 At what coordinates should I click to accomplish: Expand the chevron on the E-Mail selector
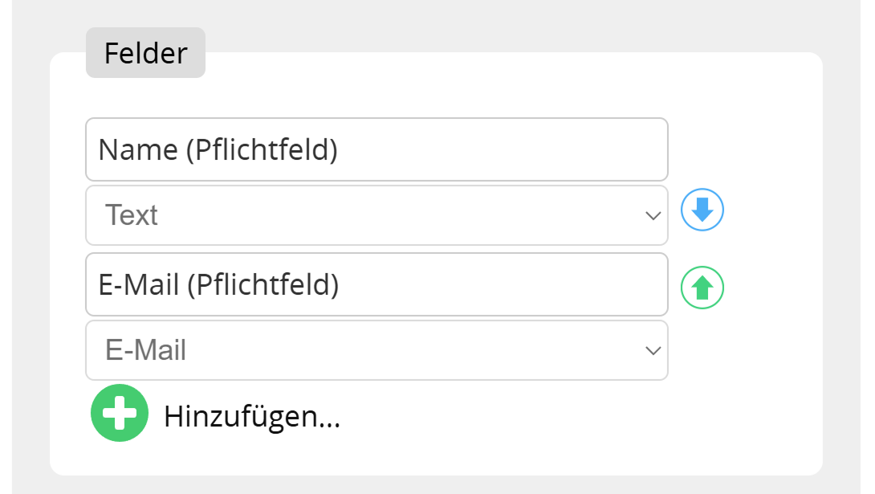click(x=653, y=349)
